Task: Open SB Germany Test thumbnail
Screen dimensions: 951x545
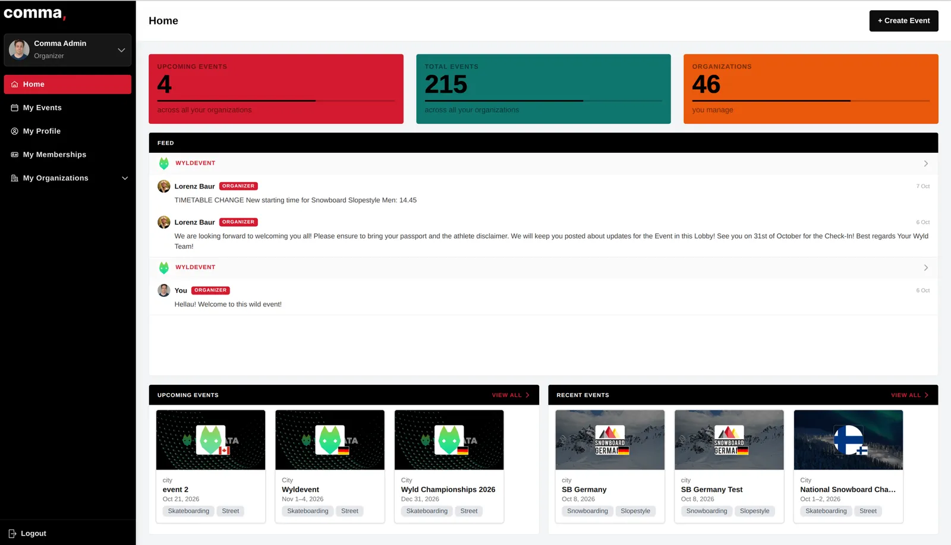Action: [729, 440]
